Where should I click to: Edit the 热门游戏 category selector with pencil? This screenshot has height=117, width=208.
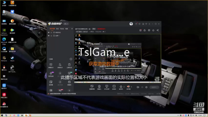pos(82,32)
